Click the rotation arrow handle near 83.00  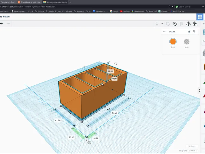tap(108, 109)
